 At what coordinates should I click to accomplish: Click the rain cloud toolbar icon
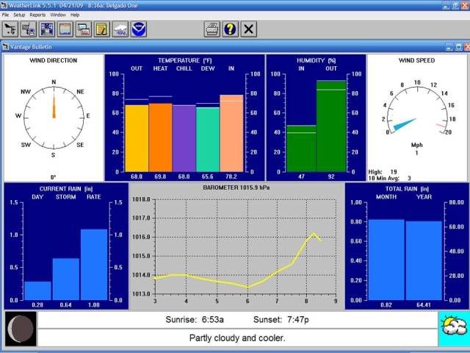[x=120, y=29]
